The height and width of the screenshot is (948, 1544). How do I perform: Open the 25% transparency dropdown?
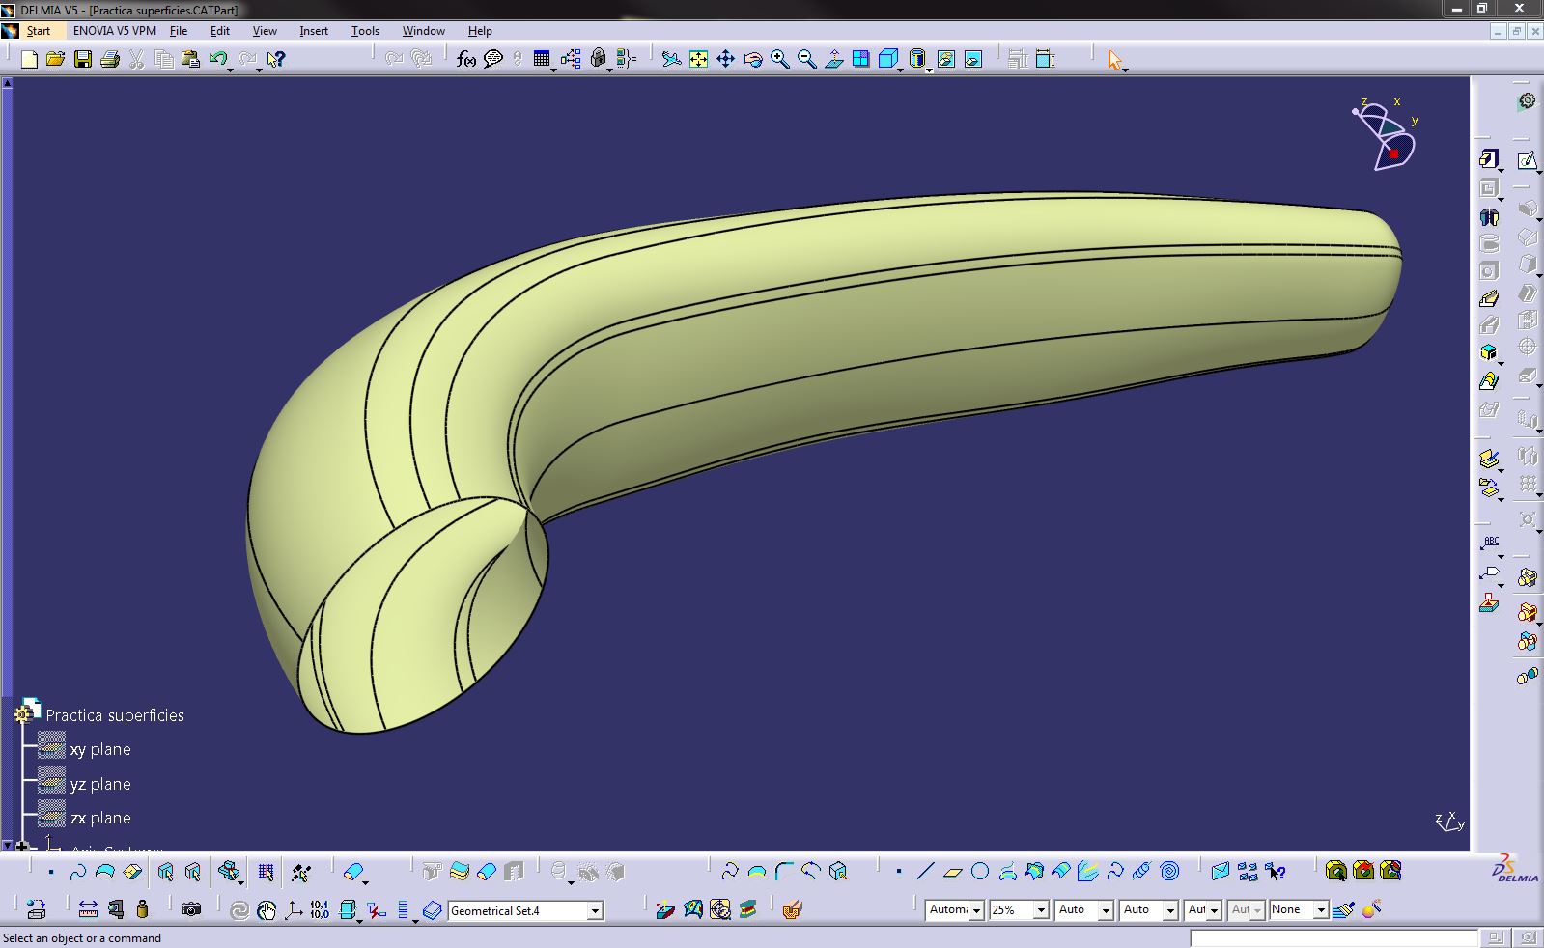coord(1041,910)
